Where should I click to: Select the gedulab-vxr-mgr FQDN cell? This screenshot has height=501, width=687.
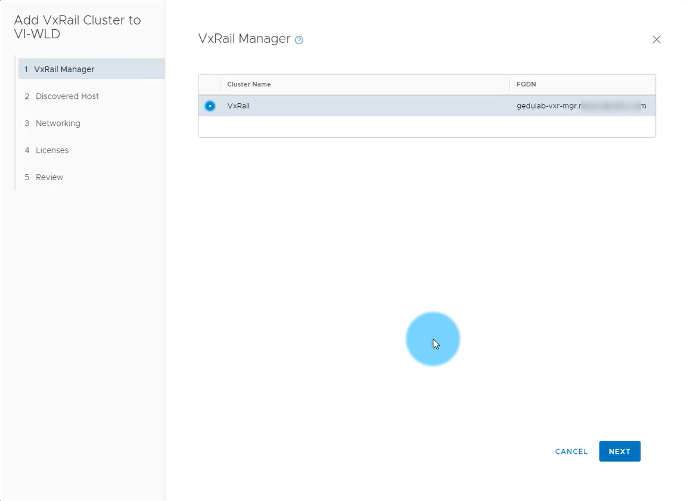[581, 106]
